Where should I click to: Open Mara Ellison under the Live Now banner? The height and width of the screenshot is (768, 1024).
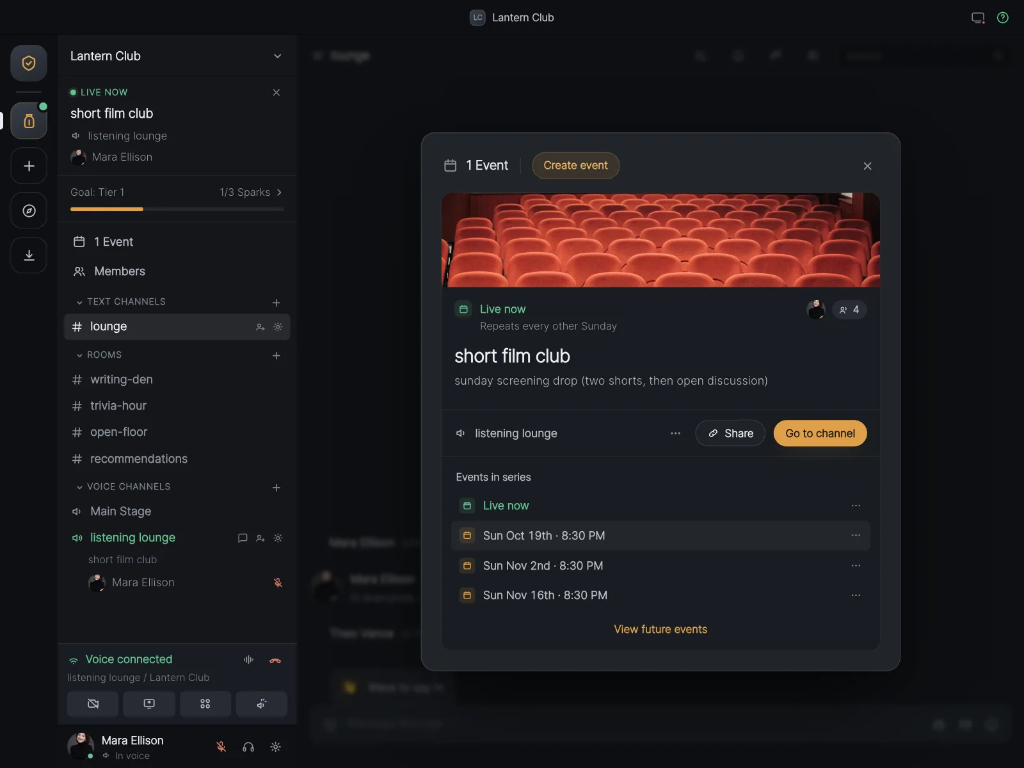click(x=111, y=157)
